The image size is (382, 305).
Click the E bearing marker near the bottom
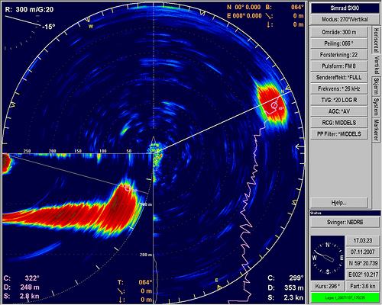pyautogui.click(x=216, y=280)
